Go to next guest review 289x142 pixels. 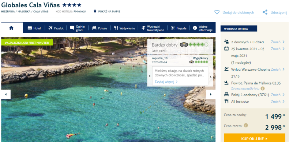[211, 77]
